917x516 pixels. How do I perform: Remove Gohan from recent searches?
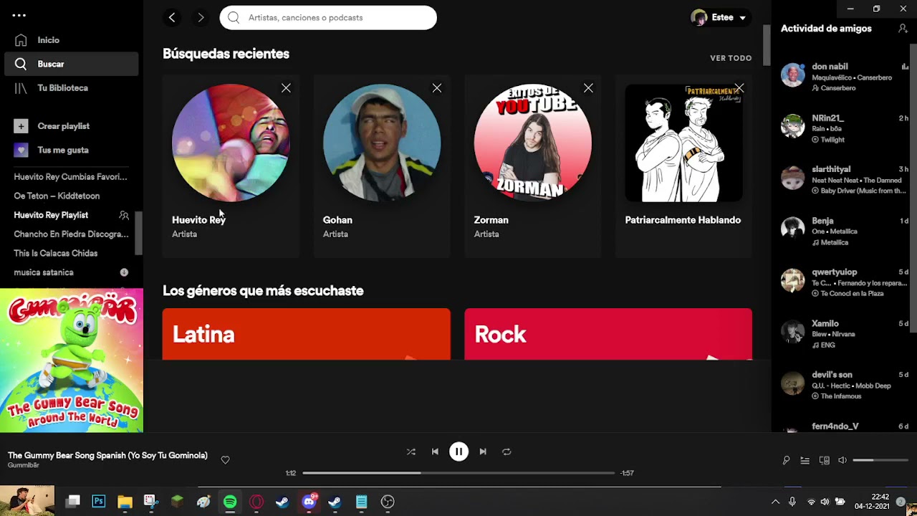[x=437, y=87]
